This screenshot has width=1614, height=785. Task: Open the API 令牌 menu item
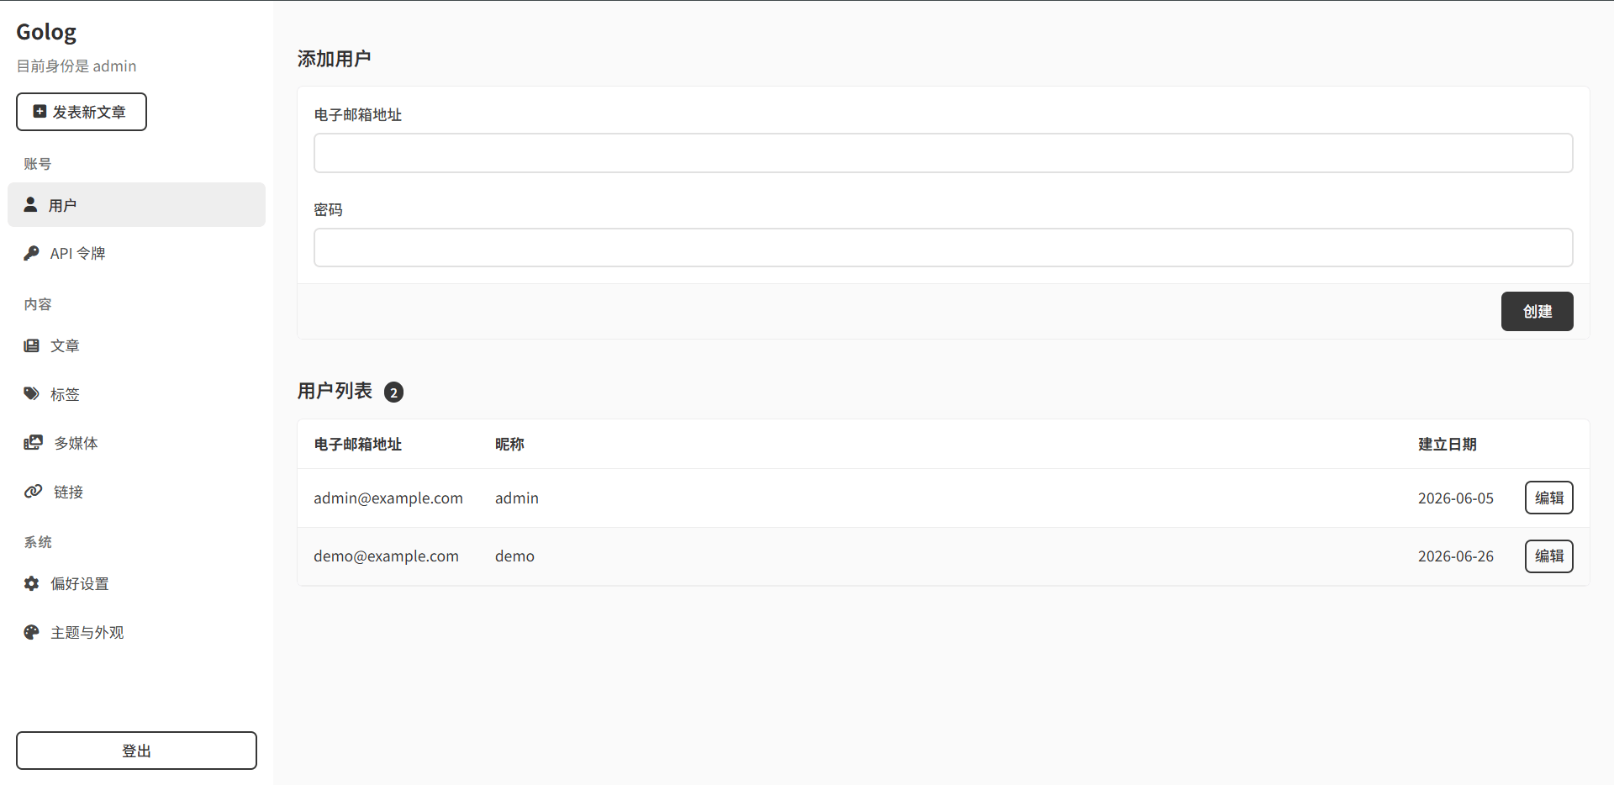[136, 253]
